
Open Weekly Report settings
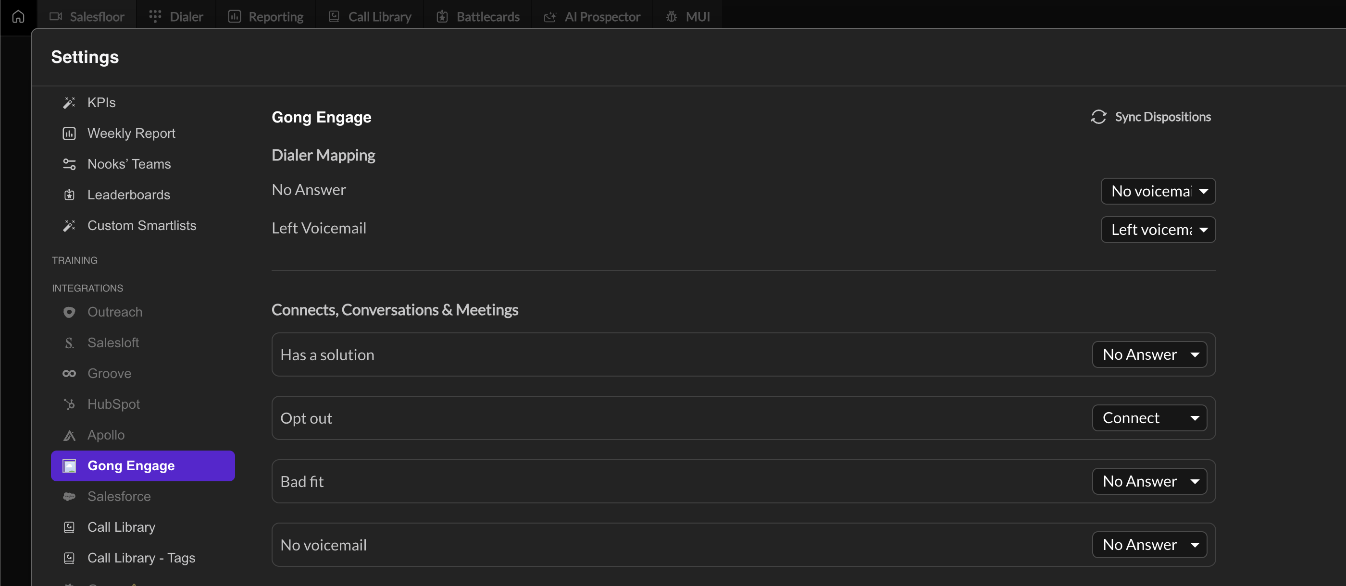click(143, 133)
